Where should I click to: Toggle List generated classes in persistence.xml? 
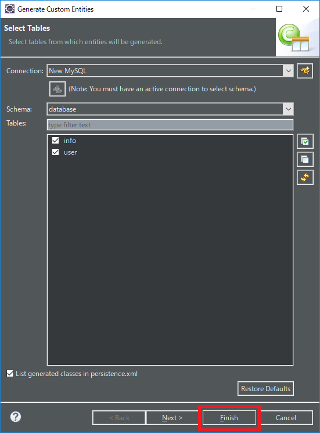pos(10,374)
